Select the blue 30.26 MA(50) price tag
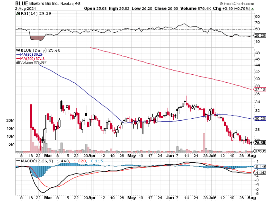Screen dimensions: 266x201 tap(260, 119)
